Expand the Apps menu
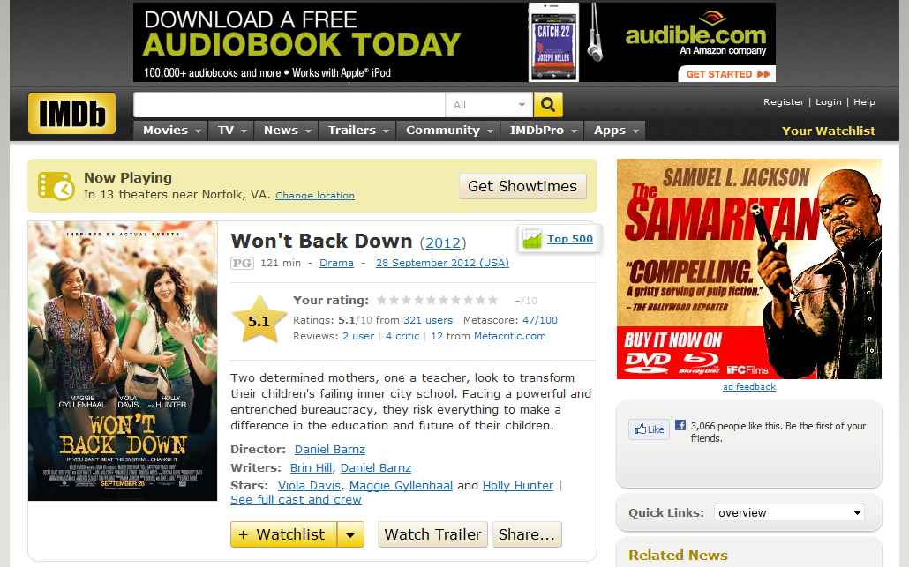Image resolution: width=909 pixels, height=567 pixels. tap(615, 131)
